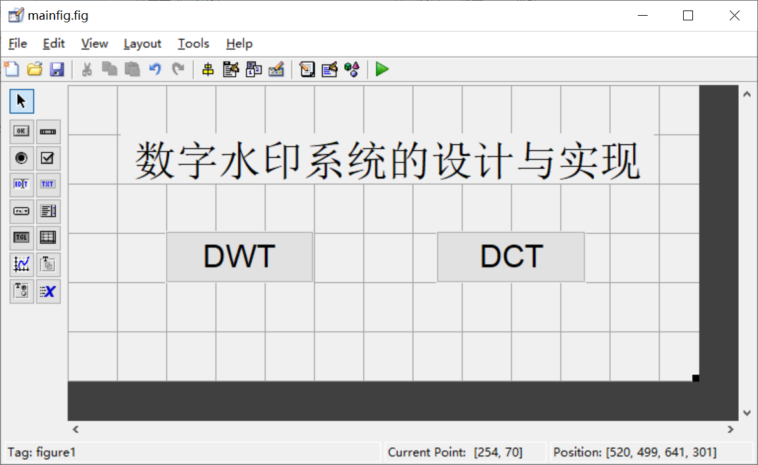Image resolution: width=758 pixels, height=465 pixels.
Task: Select the Edit Text tool
Action: click(x=20, y=185)
